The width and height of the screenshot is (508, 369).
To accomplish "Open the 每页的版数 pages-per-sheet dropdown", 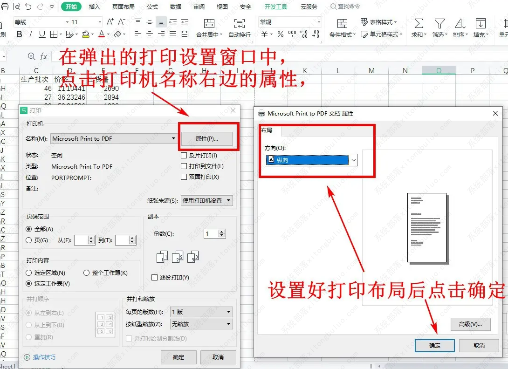I will pyautogui.click(x=228, y=312).
